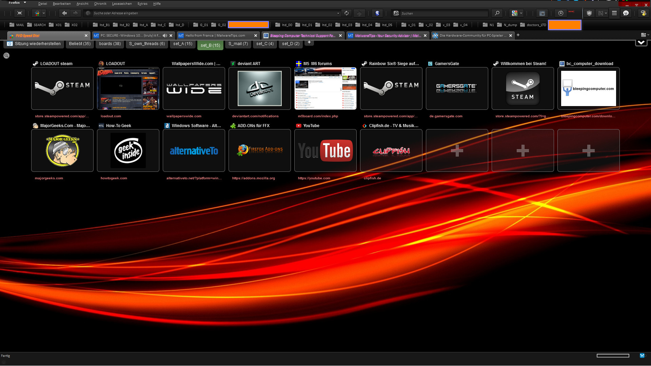
Task: Open the downloads arrow icon
Action: point(560,13)
